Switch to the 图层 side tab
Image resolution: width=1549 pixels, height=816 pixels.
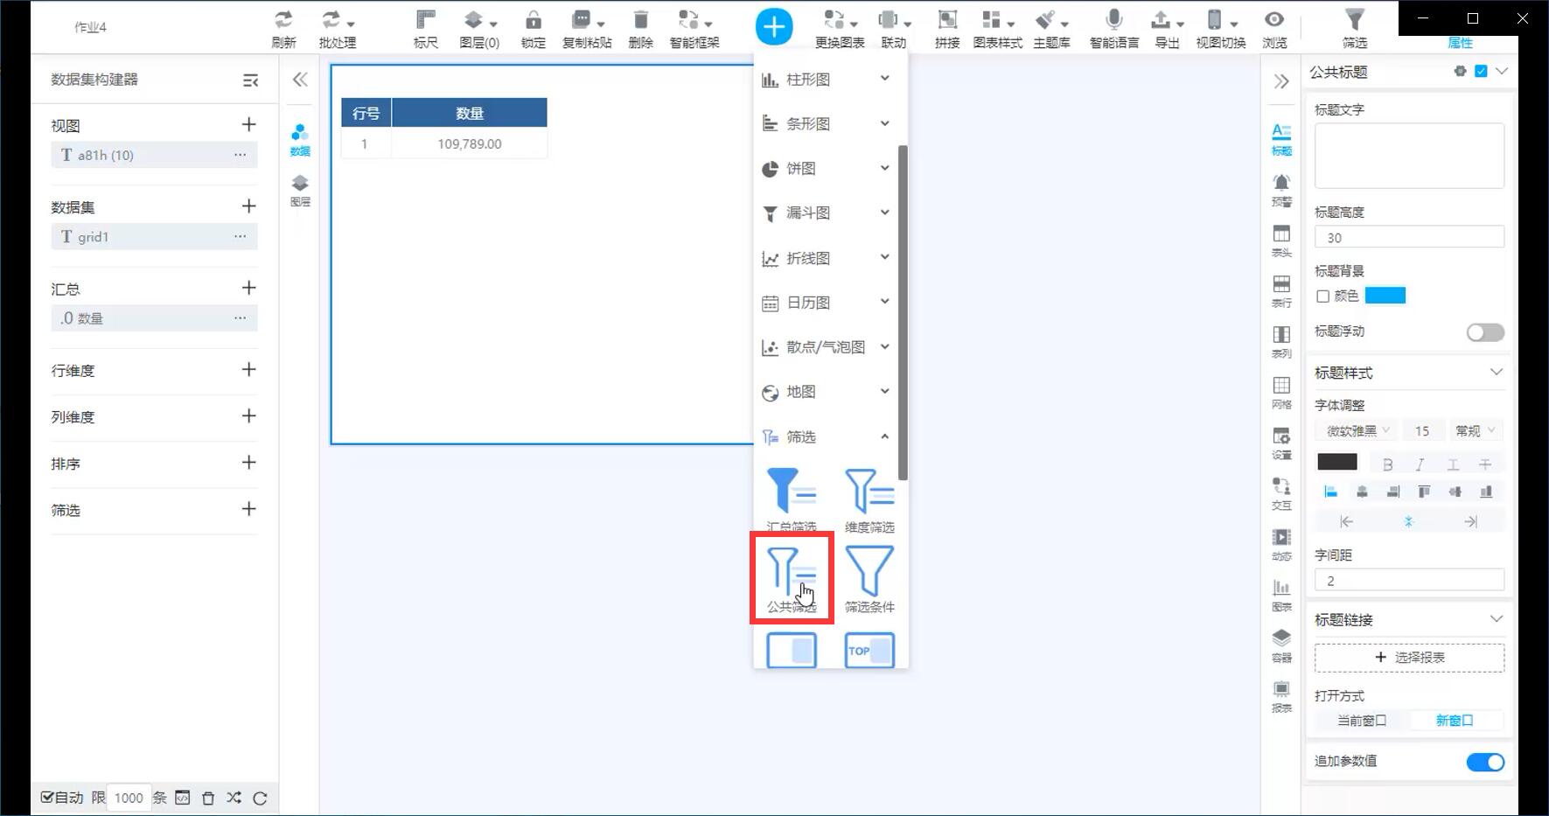pos(300,191)
